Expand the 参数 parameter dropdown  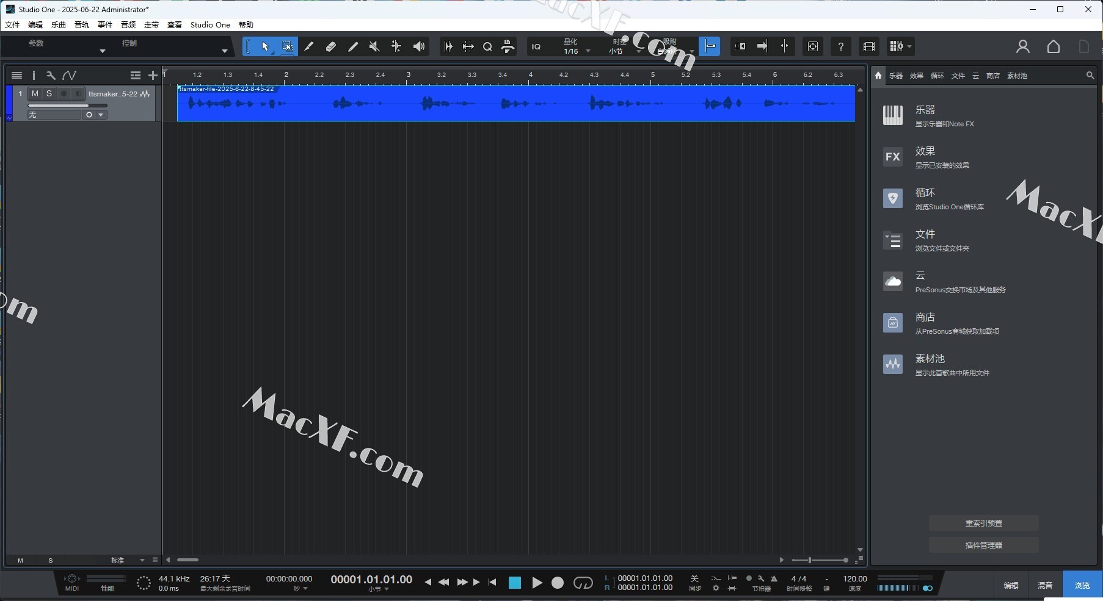click(103, 51)
